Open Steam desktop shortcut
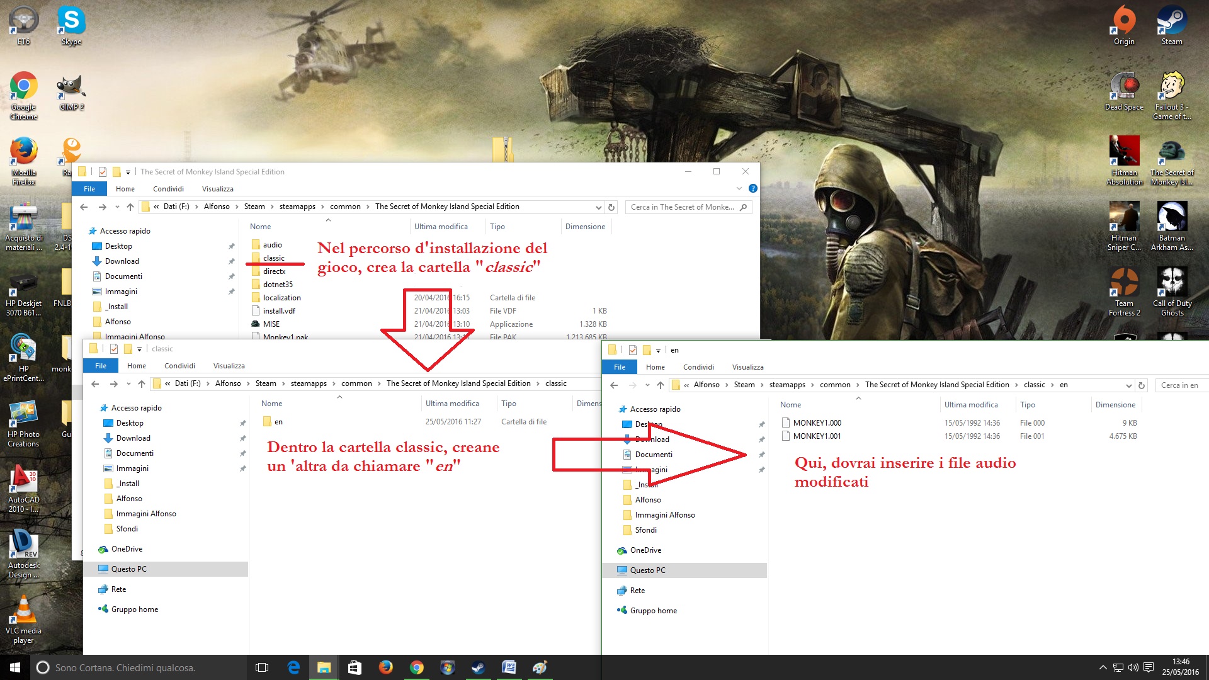Image resolution: width=1209 pixels, height=680 pixels. 1171,25
